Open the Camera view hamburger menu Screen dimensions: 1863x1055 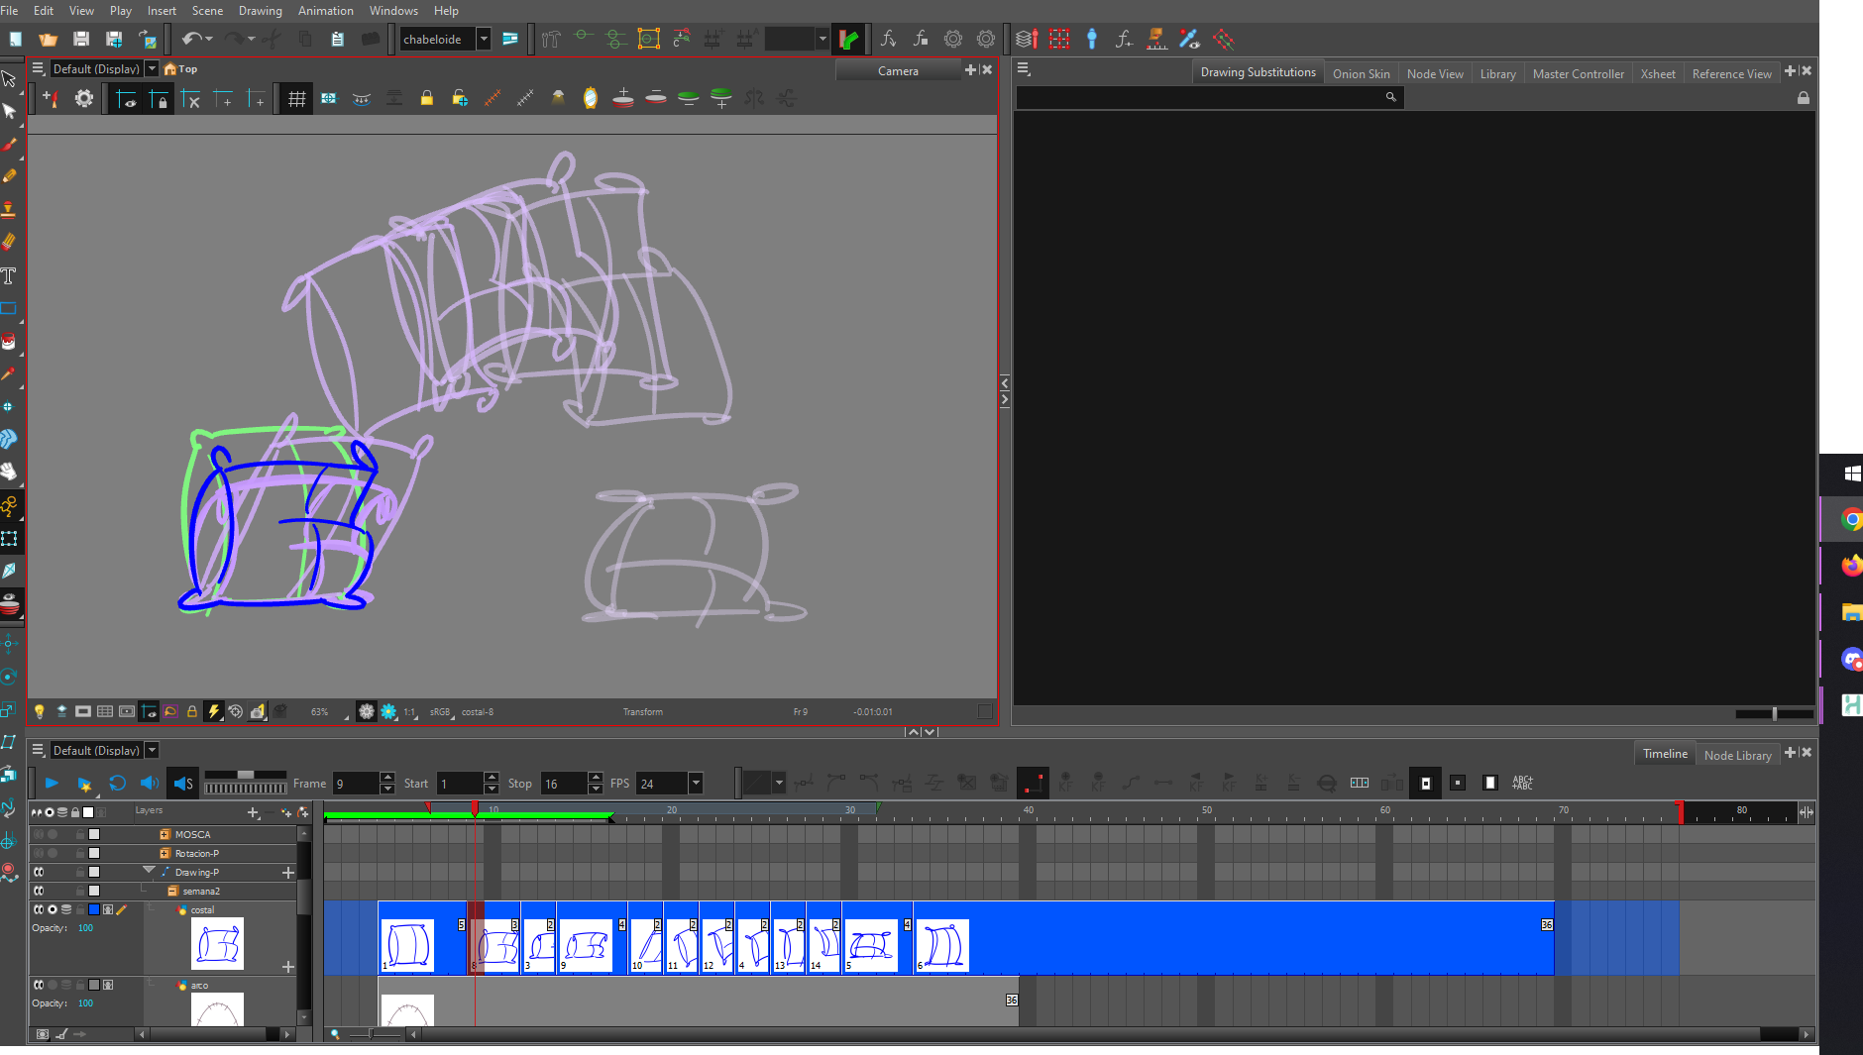pyautogui.click(x=38, y=68)
